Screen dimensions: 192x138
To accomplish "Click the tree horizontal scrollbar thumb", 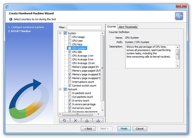I will (78, 114).
